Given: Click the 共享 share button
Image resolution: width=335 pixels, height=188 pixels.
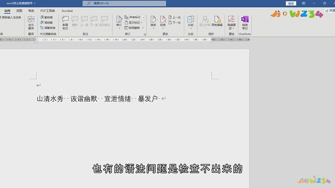Looking at the screenshot, I should click(x=330, y=11).
